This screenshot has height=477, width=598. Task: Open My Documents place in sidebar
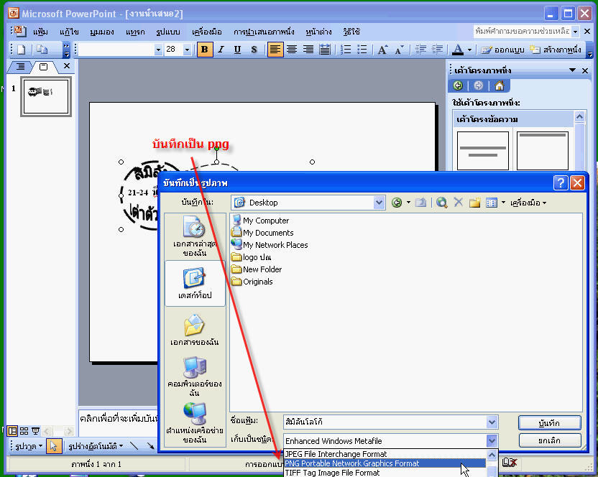pyautogui.click(x=195, y=330)
